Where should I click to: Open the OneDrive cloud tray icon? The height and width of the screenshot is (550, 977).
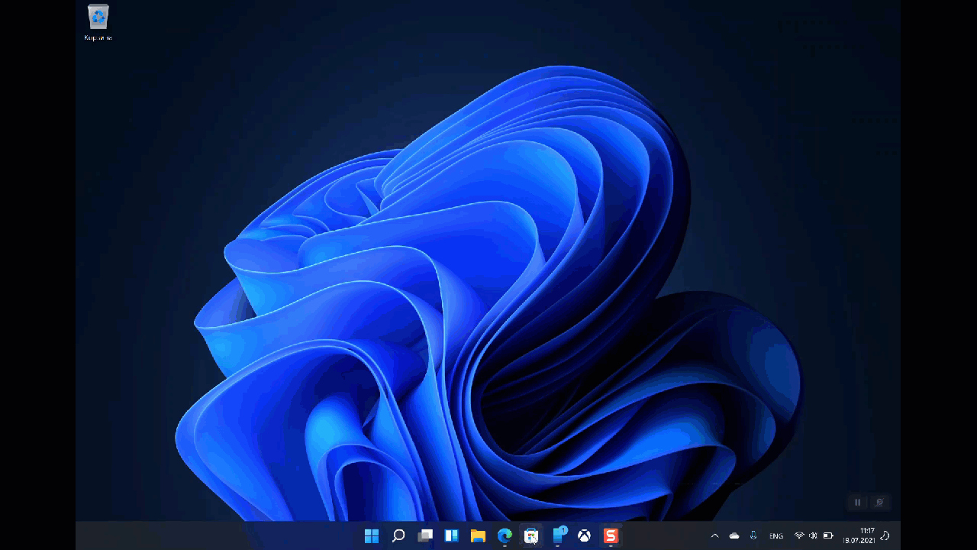click(734, 536)
